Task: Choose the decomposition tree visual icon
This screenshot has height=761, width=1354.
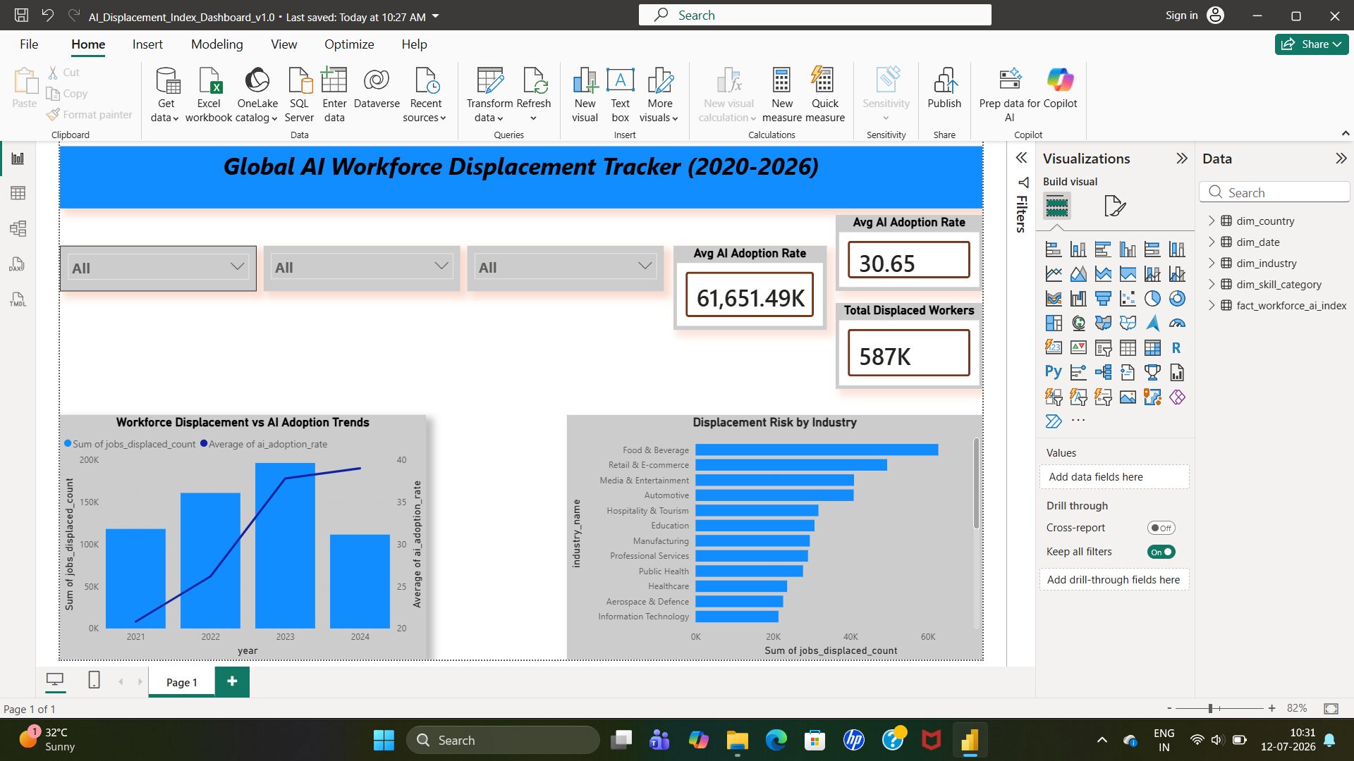Action: pos(1103,373)
